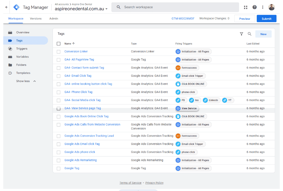Click the orange formsuccess trigger in Contact form row
Screen dimensions: 283x191
[187, 68]
